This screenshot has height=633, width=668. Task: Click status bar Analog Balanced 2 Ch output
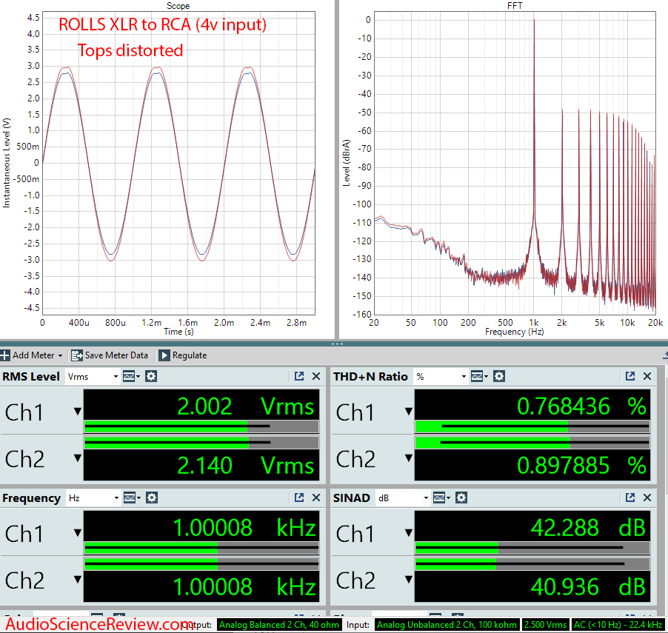279,625
